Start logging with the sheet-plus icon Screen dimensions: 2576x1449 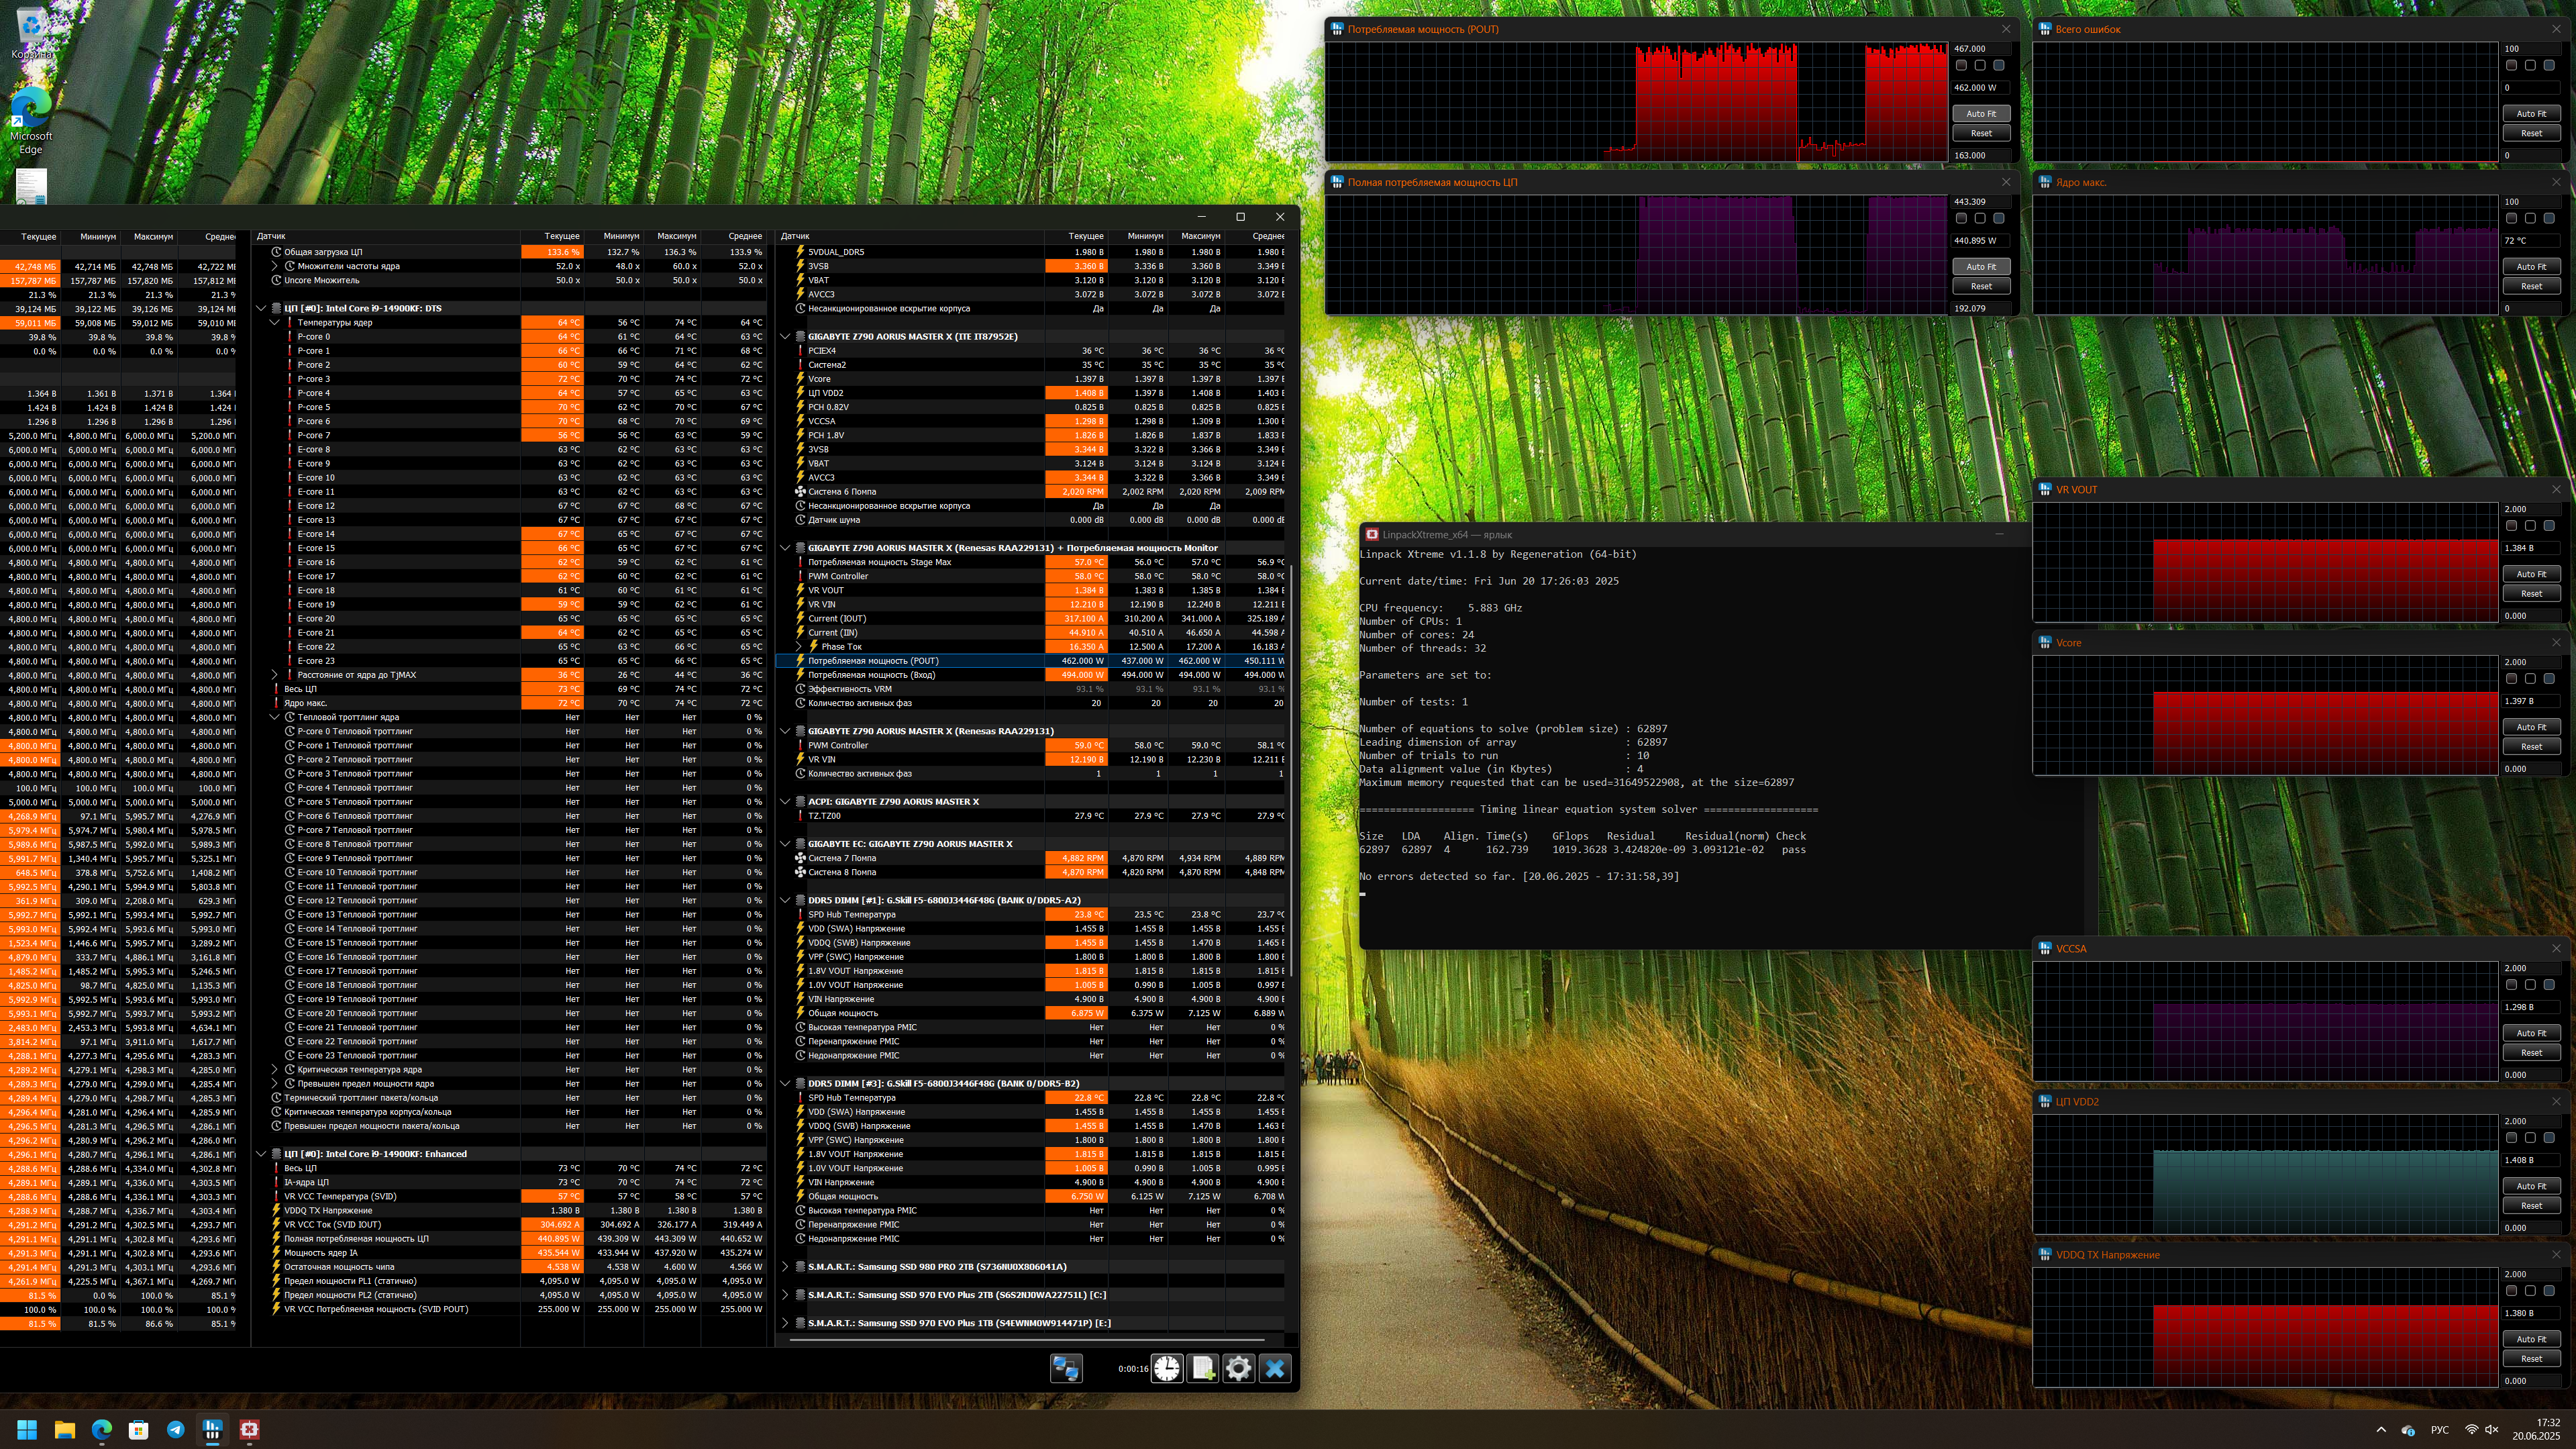tap(1203, 1368)
